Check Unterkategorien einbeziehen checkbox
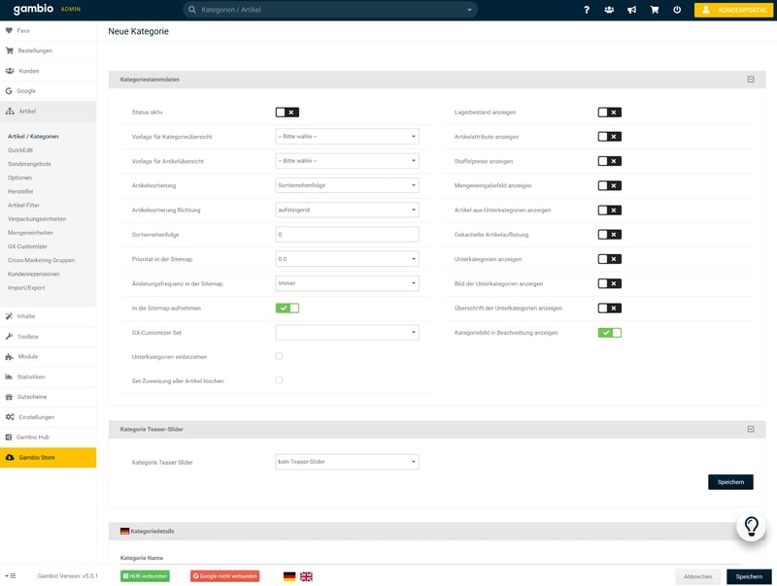 pos(280,356)
